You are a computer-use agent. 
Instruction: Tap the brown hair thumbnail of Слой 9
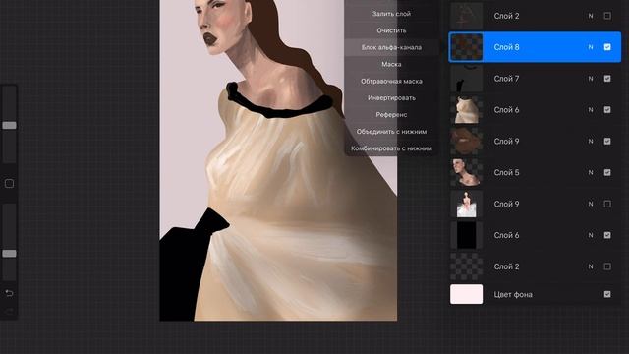[466, 142]
